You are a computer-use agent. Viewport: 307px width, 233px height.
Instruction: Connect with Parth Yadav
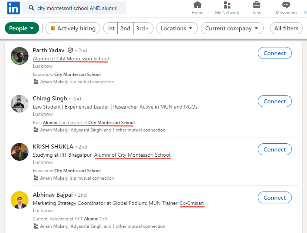pos(275,53)
